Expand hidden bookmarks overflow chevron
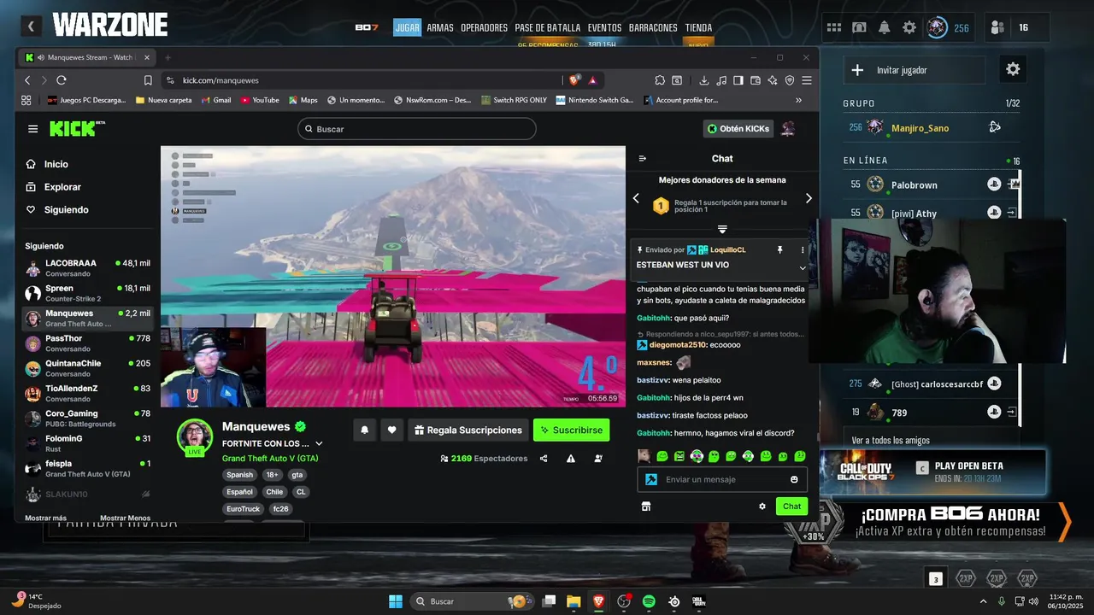This screenshot has height=615, width=1094. [x=798, y=100]
